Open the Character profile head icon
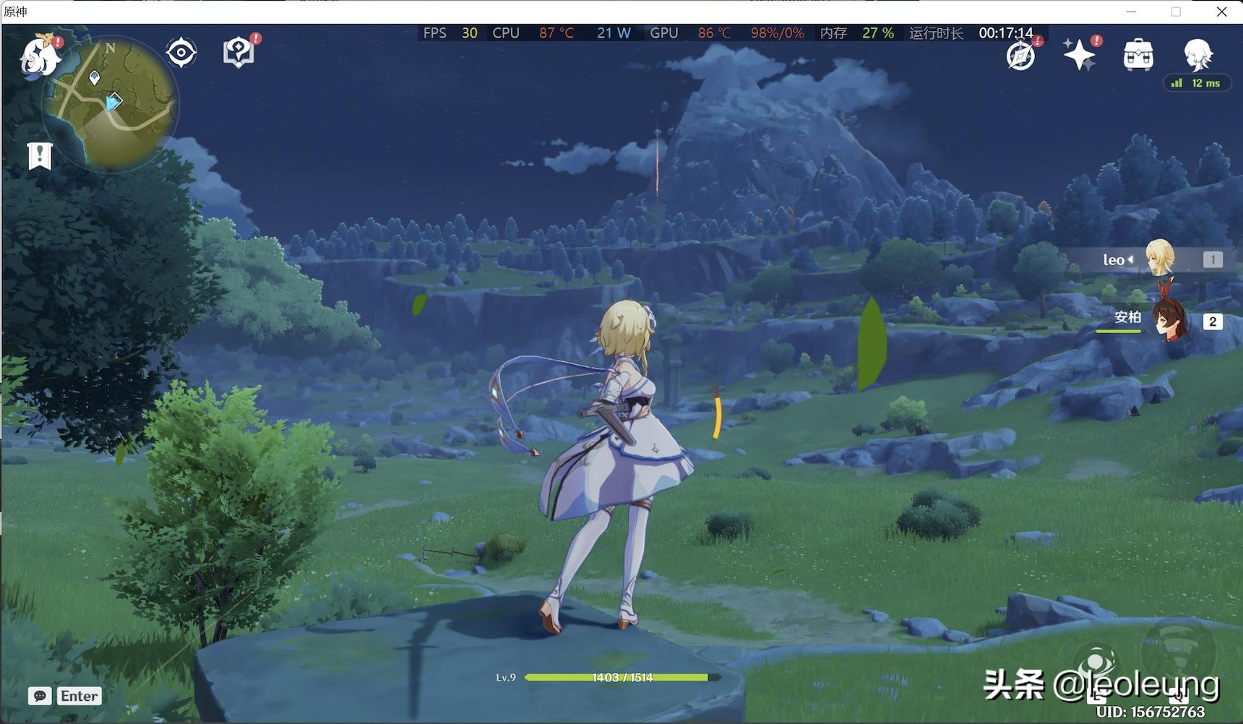The height and width of the screenshot is (724, 1243). [x=1198, y=55]
